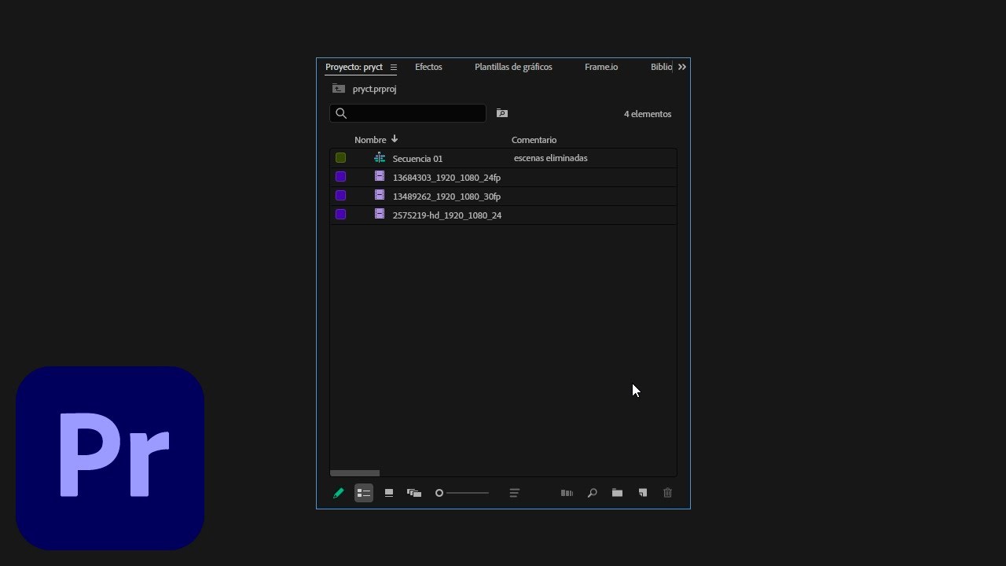Click the New Item icon
1006x566 pixels.
coord(643,493)
